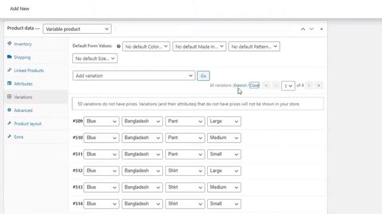Viewport: 382px width, 214px height.
Task: Change Shirt dropdown for variation #514
Action: tap(185, 203)
